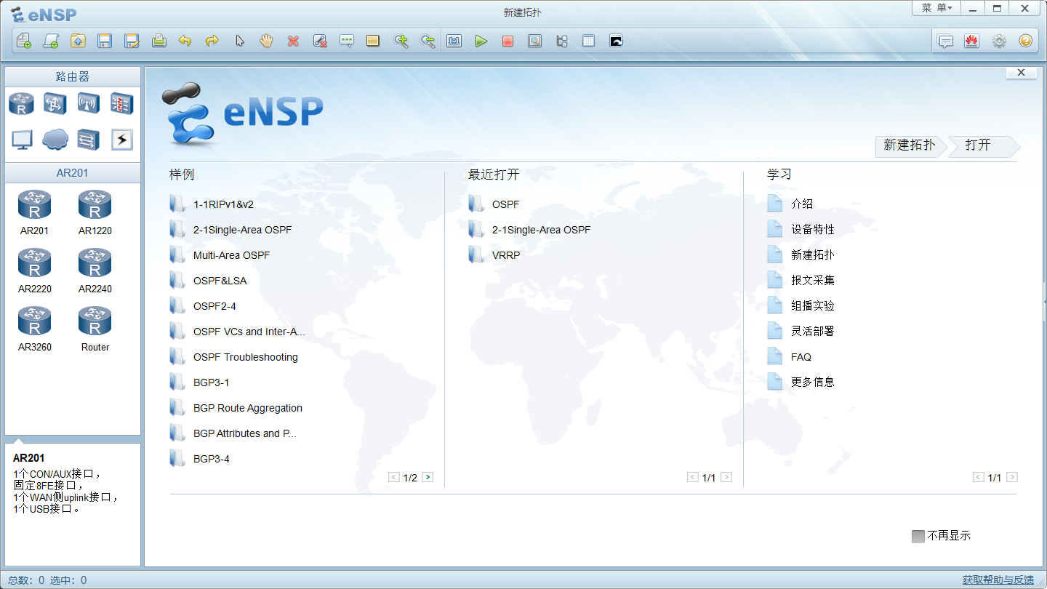Click the grid display toolbar icon
The width and height of the screenshot is (1047, 589).
[588, 41]
